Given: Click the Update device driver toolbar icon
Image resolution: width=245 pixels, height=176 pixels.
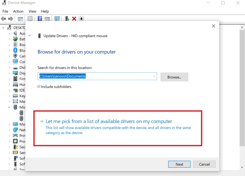Looking at the screenshot, I should (67, 19).
